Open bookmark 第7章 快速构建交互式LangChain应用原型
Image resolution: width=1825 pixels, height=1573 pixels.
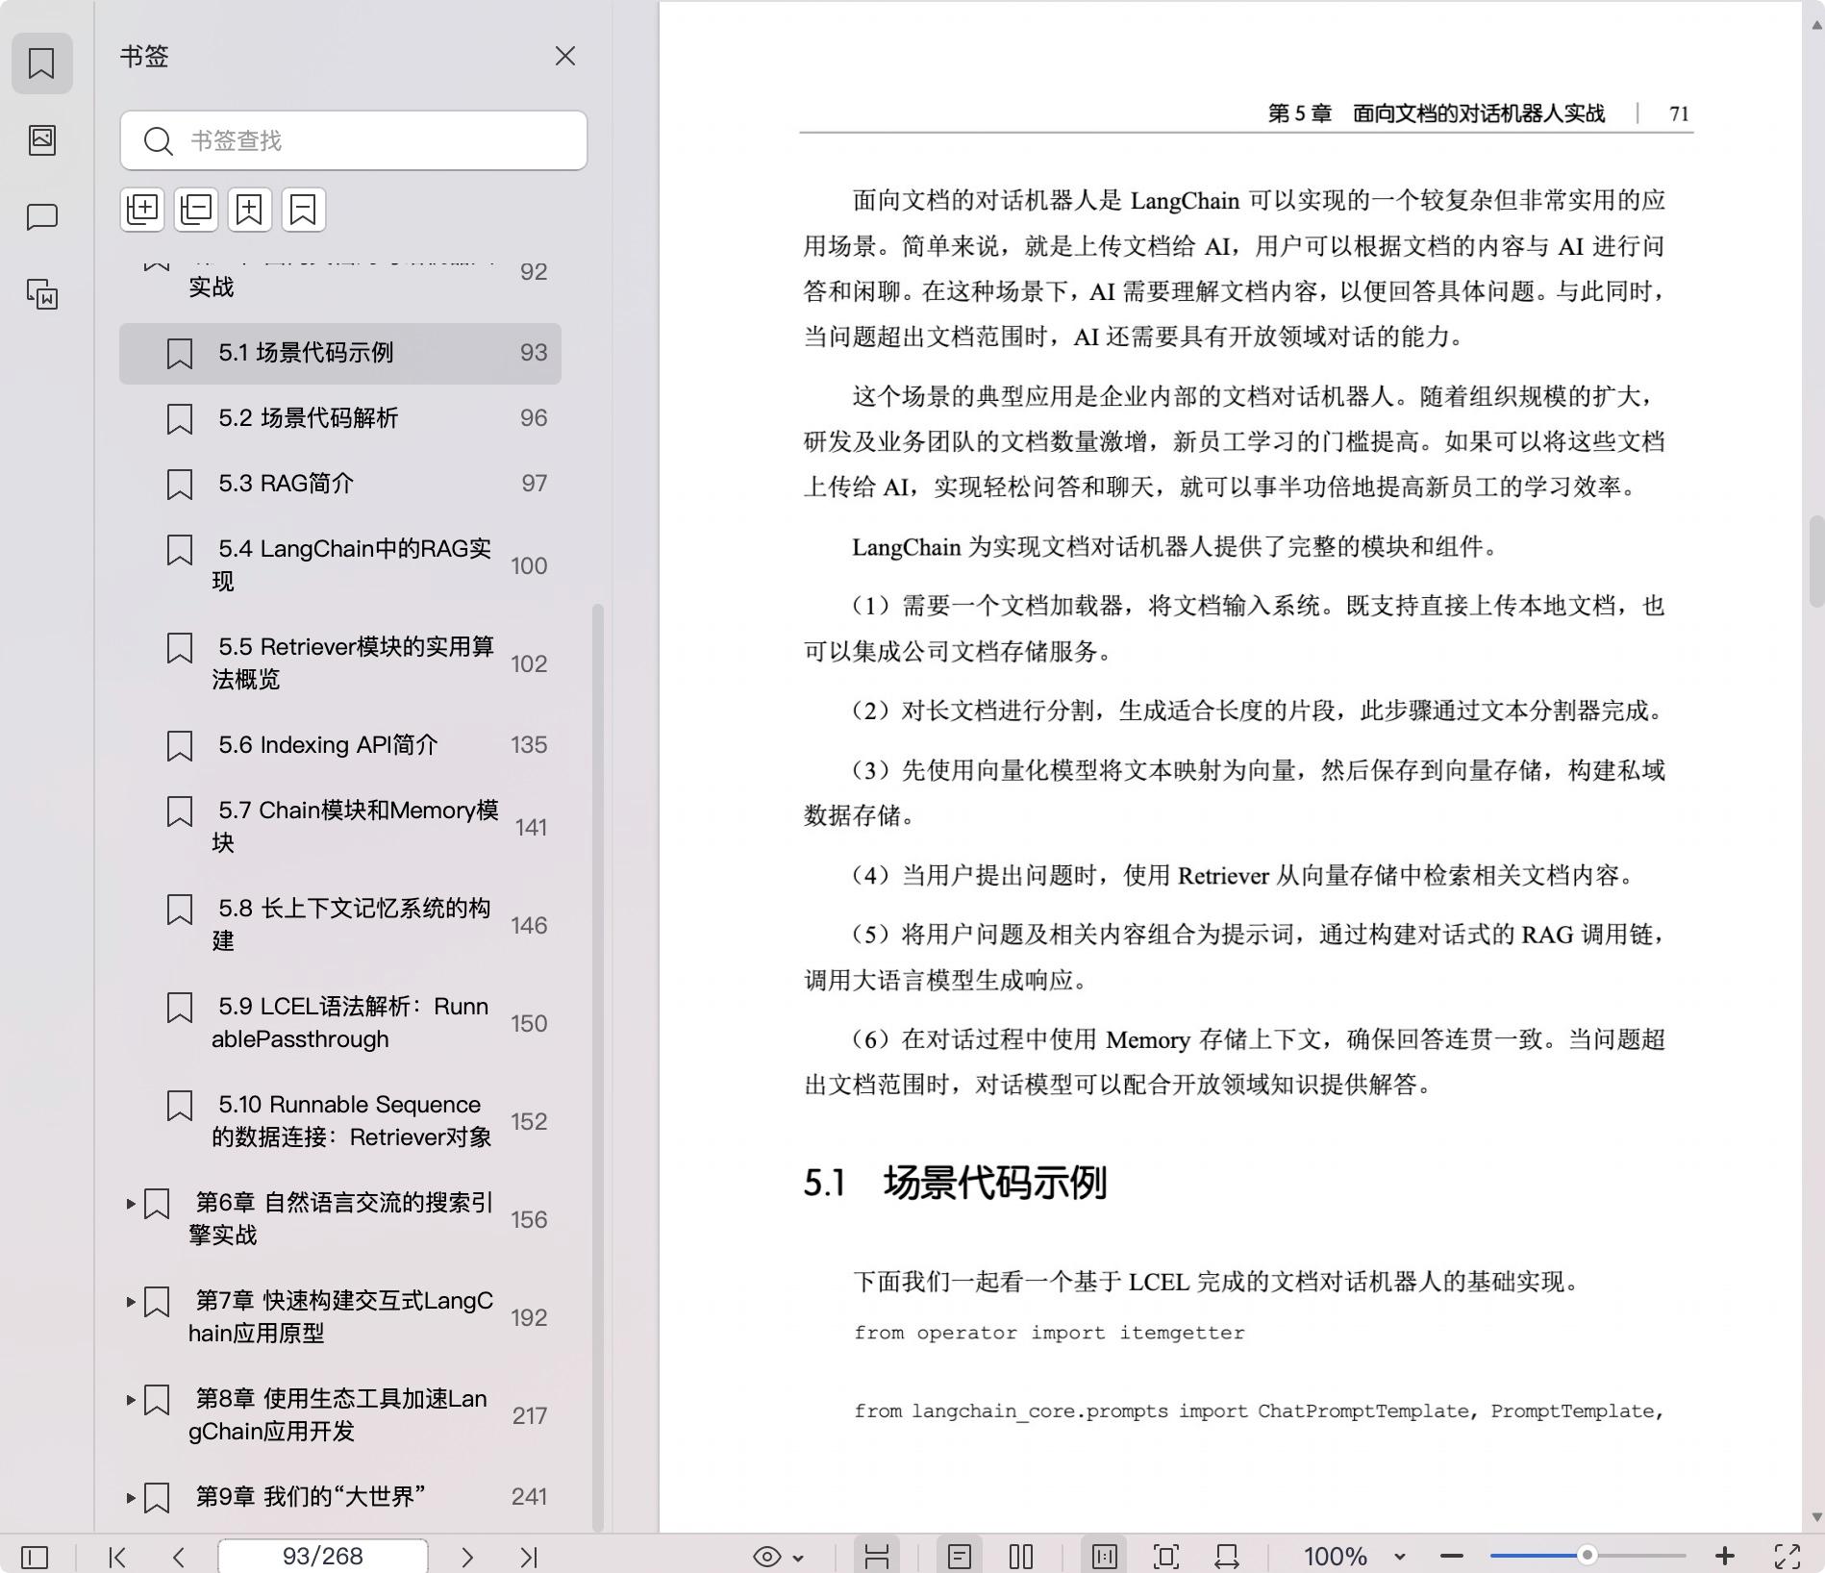(x=340, y=1317)
